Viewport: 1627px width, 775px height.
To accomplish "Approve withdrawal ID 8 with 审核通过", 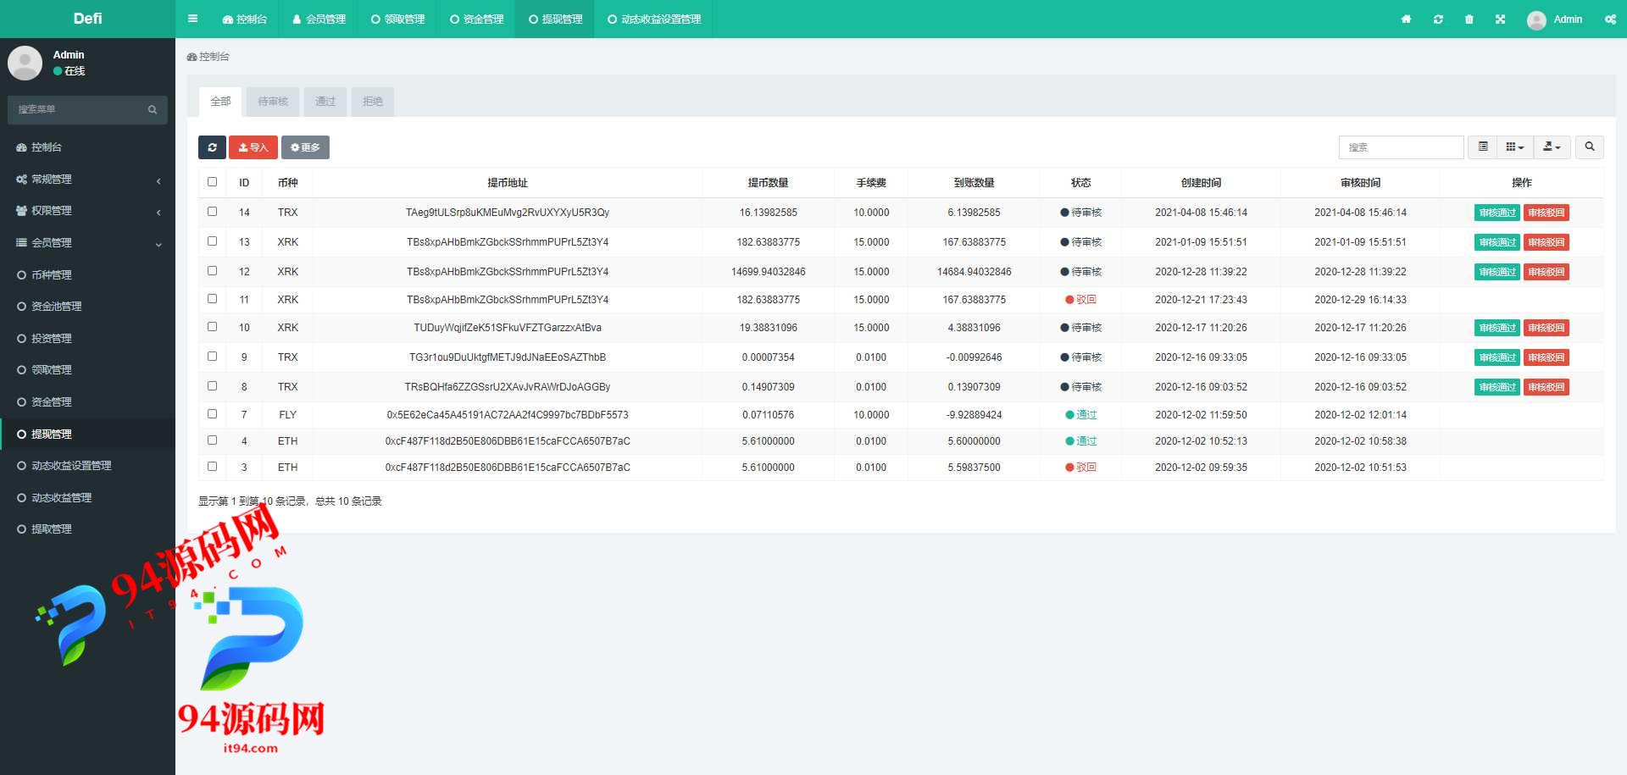I will tap(1497, 387).
